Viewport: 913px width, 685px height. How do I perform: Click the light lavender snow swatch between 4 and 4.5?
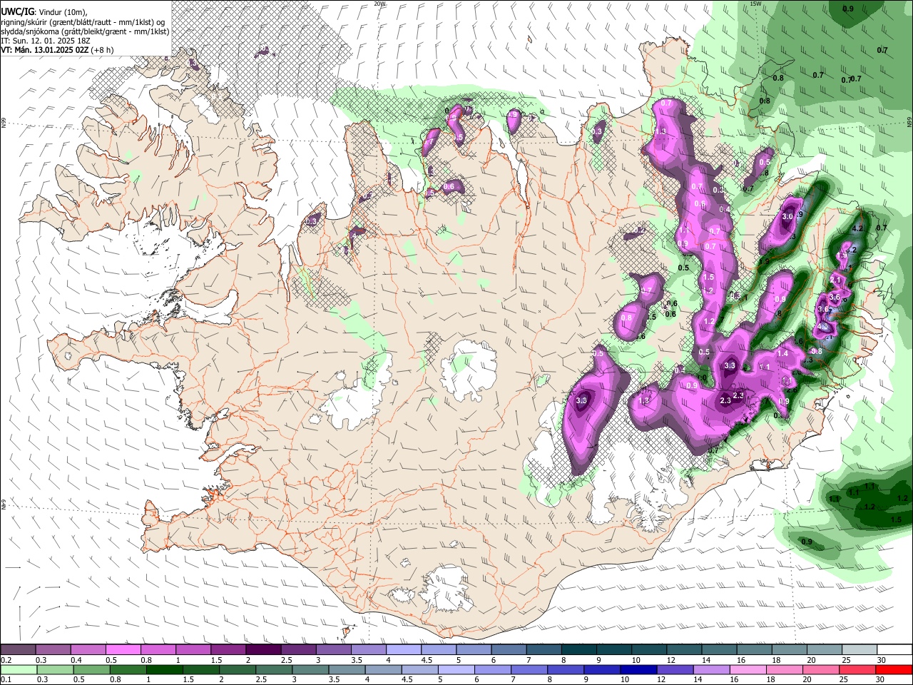pos(402,649)
